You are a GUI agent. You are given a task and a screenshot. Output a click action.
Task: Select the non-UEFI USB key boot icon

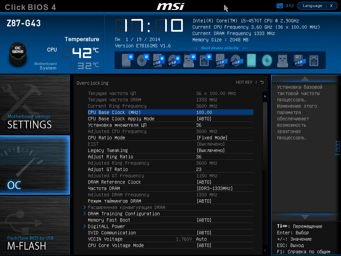pos(282,60)
